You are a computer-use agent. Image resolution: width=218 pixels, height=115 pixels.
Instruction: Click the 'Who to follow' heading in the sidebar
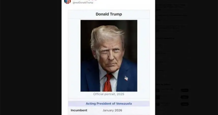[x=163, y=84]
